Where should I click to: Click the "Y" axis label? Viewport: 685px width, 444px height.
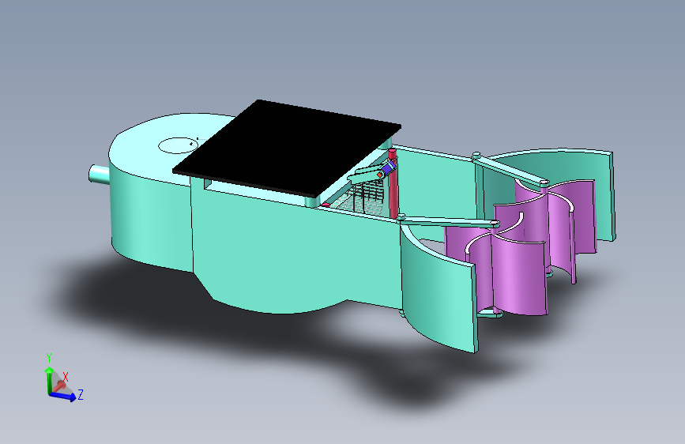(49, 358)
